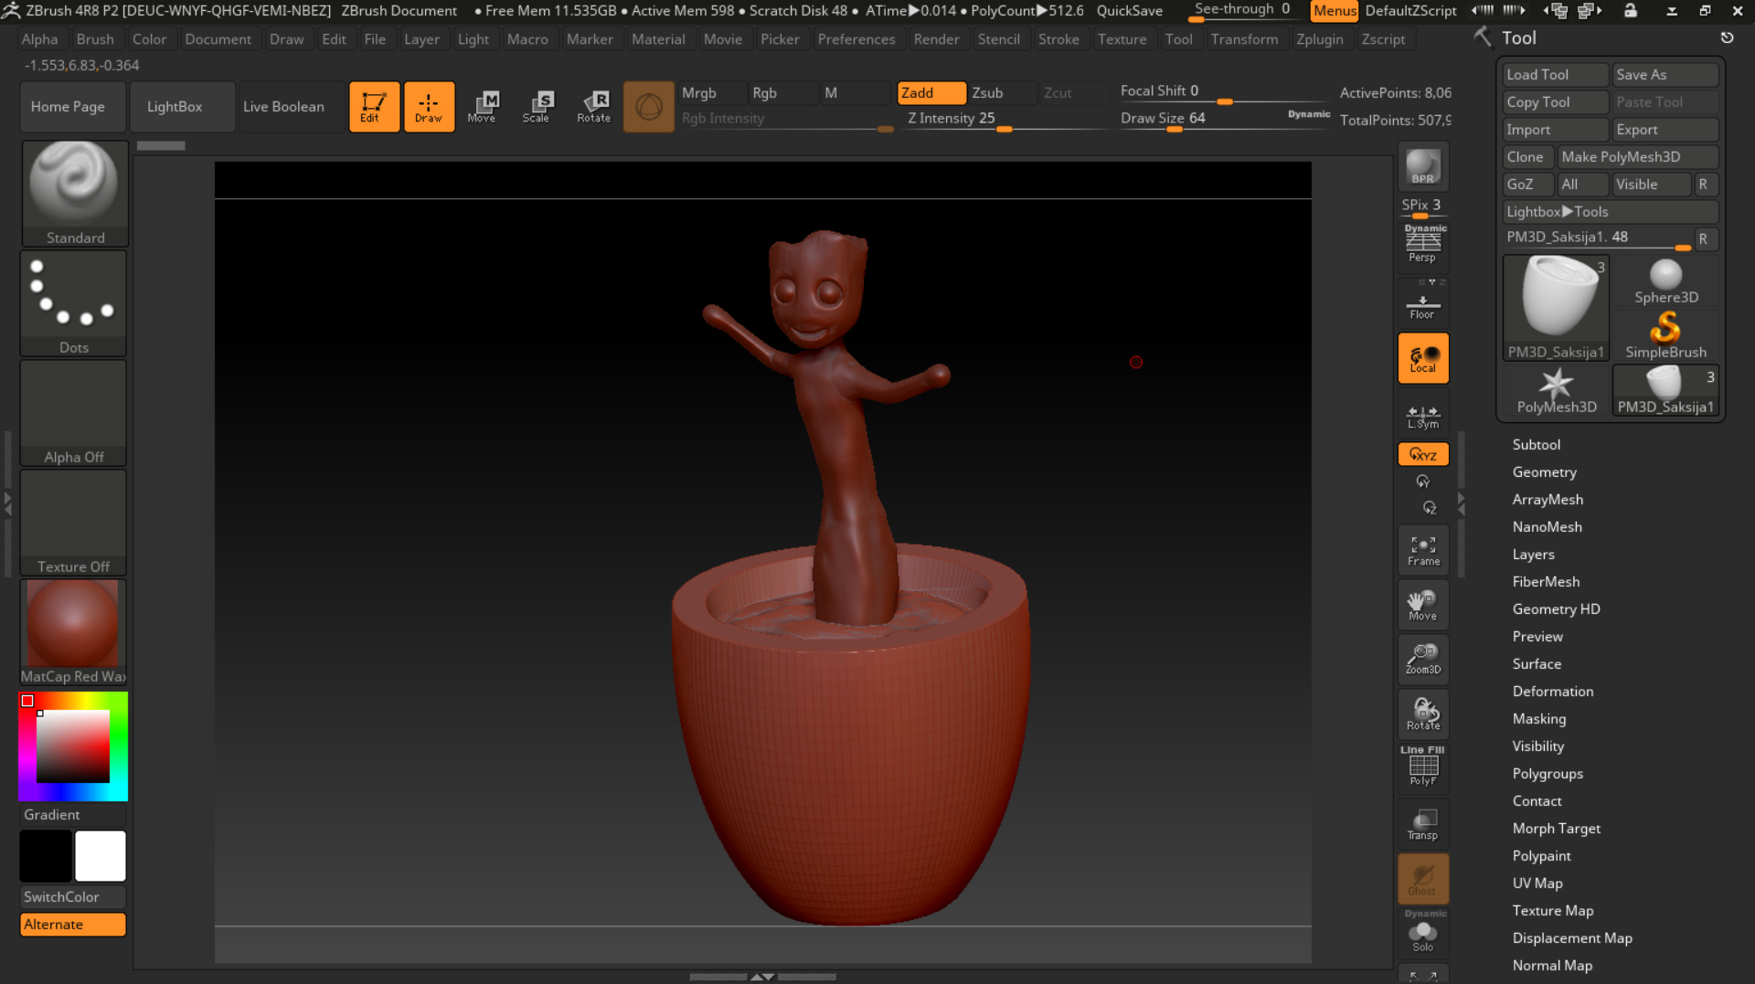This screenshot has height=984, width=1755.
Task: Toggle Local transformations mode
Action: [1423, 358]
